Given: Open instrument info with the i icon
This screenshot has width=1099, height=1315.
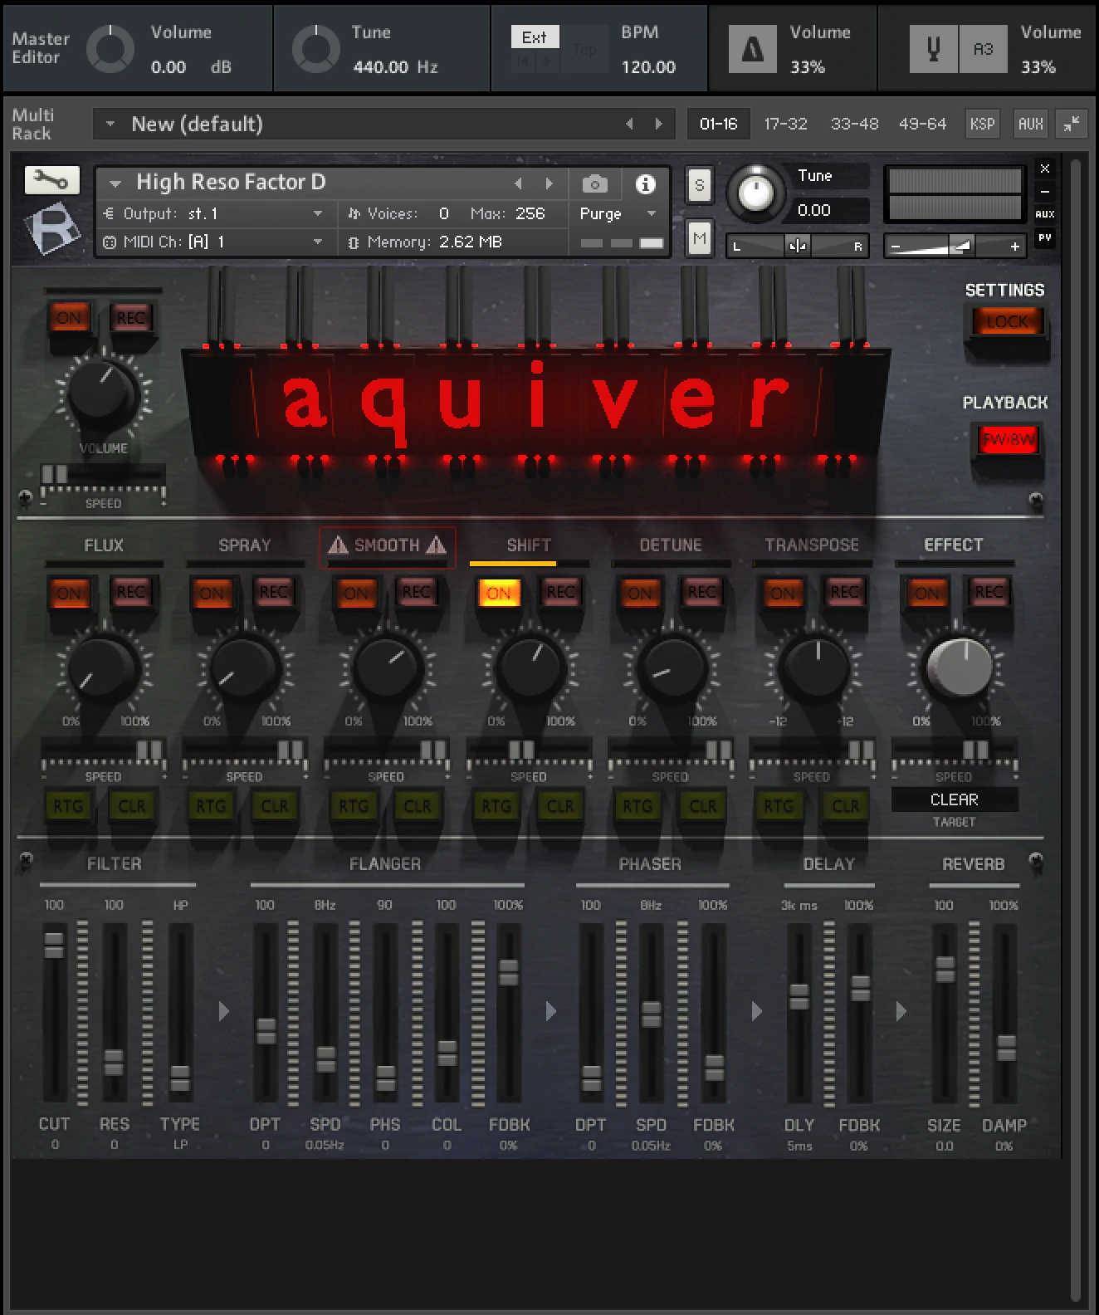Looking at the screenshot, I should click(645, 183).
